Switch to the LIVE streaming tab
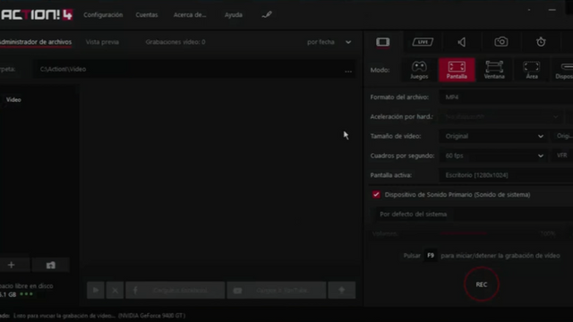 click(x=423, y=42)
